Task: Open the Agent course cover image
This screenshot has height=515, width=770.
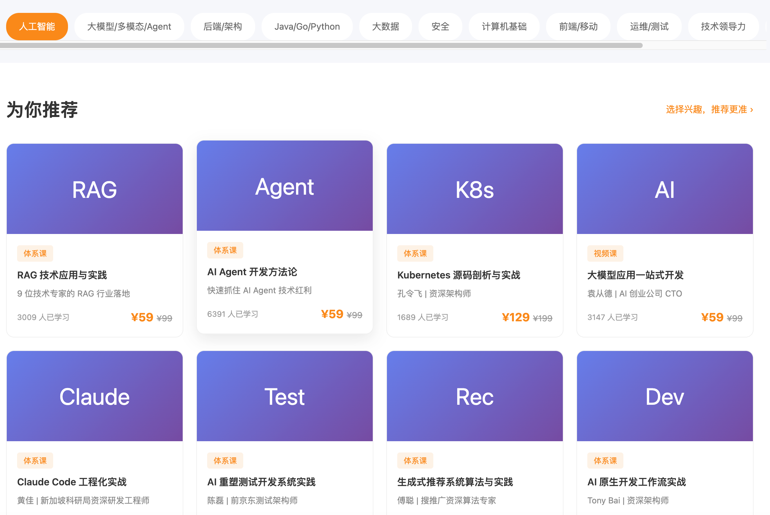Action: click(284, 186)
